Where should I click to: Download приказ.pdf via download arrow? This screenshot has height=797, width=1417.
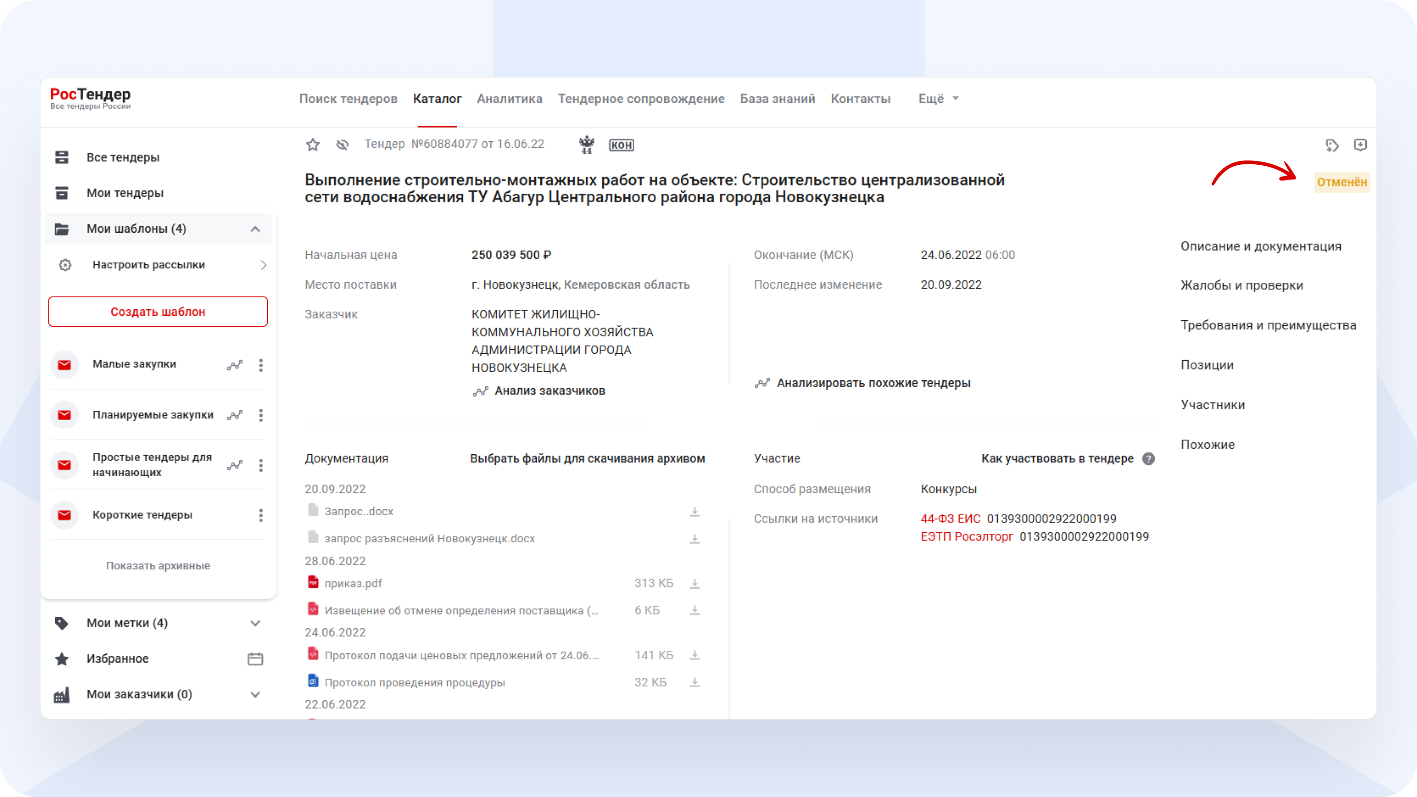pyautogui.click(x=694, y=583)
